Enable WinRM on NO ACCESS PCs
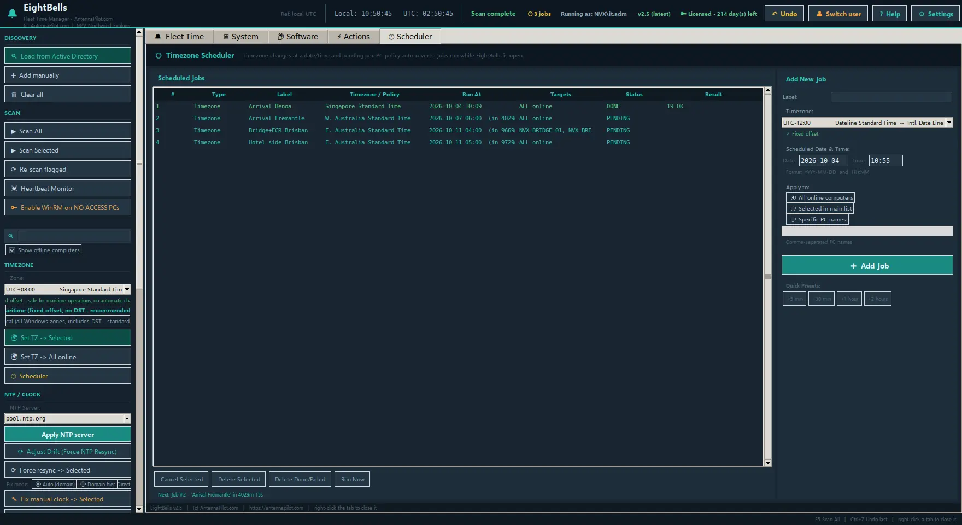962x525 pixels. 68,207
